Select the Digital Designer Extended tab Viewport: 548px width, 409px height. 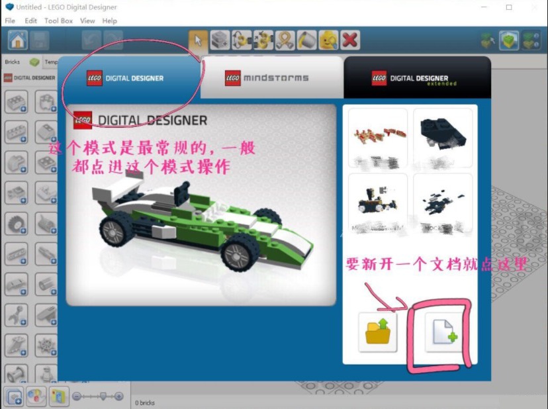[417, 79]
